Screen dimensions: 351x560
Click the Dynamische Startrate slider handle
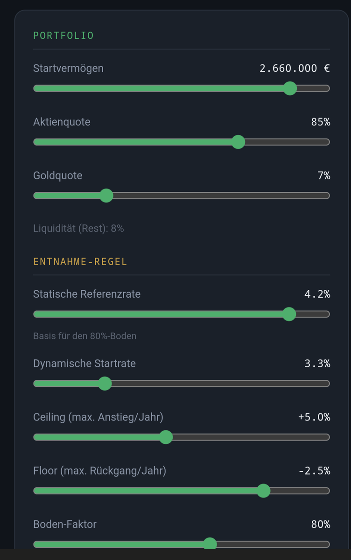tap(105, 384)
